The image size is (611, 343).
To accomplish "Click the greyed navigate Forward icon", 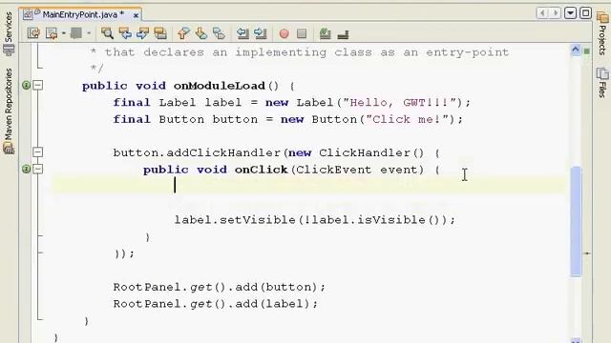I will coord(76,33).
